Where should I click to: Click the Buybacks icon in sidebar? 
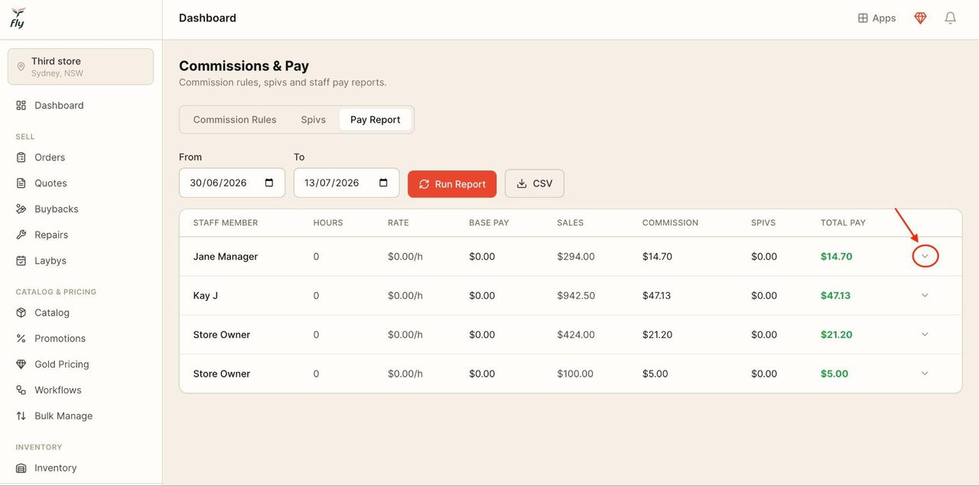click(21, 209)
